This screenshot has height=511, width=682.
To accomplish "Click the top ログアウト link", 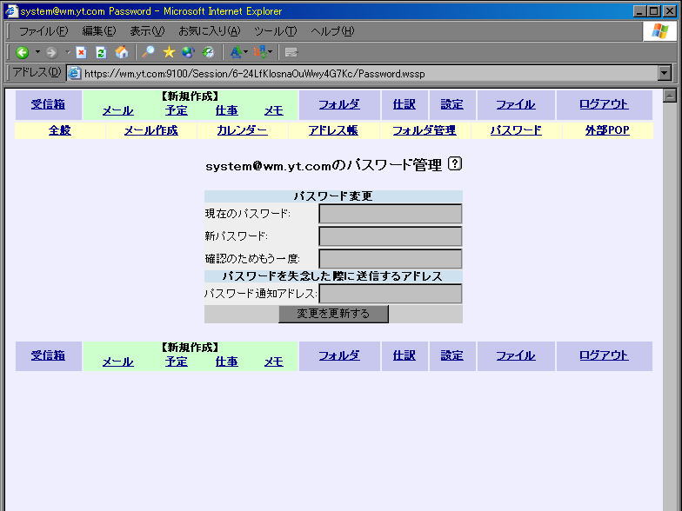I will coord(604,104).
